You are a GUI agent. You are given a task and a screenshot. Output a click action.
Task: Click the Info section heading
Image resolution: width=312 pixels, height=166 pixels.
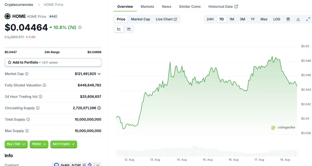[x=9, y=156]
